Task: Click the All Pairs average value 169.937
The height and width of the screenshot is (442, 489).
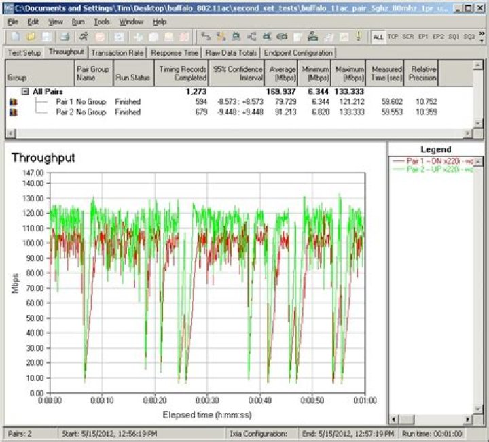Action: [x=280, y=91]
